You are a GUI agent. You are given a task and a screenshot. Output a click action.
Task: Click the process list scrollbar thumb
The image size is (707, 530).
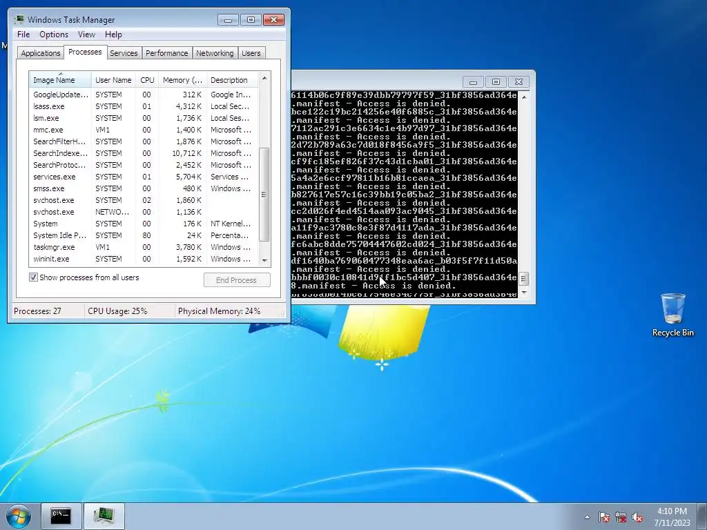click(264, 194)
